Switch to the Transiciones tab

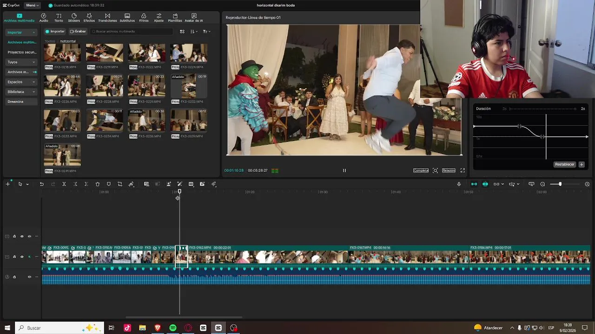click(107, 18)
